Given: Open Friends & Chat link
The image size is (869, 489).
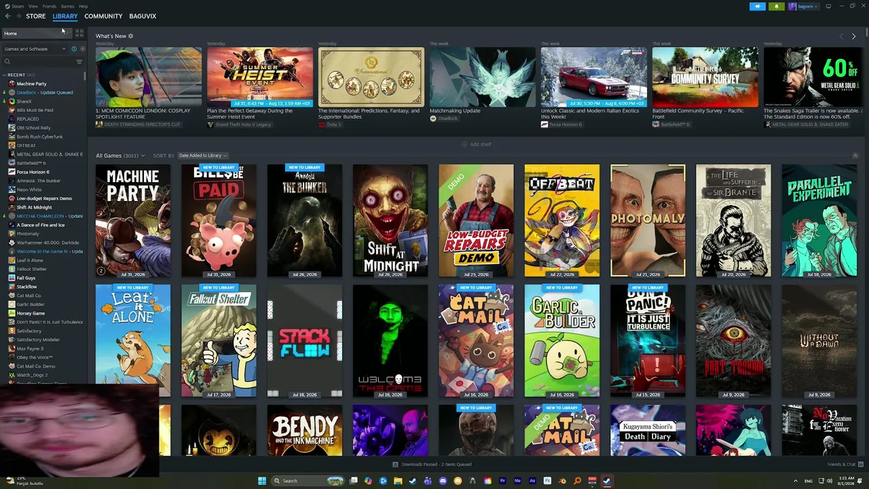Looking at the screenshot, I should (841, 465).
